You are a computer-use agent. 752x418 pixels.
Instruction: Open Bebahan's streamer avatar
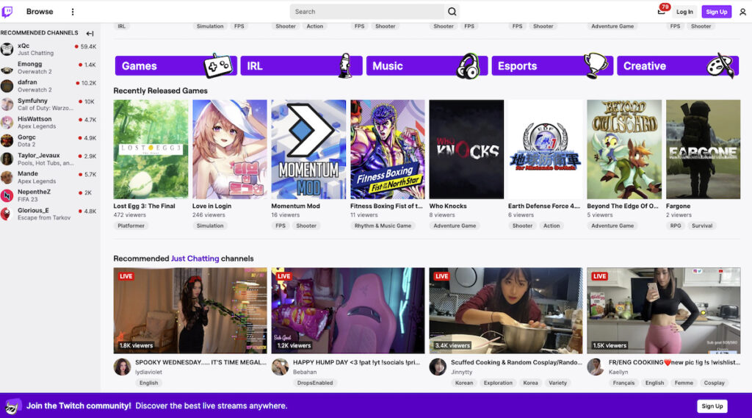[280, 367]
